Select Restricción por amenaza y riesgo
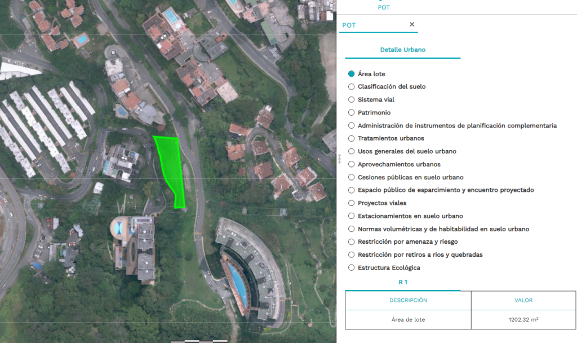This screenshot has height=343, width=577. [x=352, y=241]
